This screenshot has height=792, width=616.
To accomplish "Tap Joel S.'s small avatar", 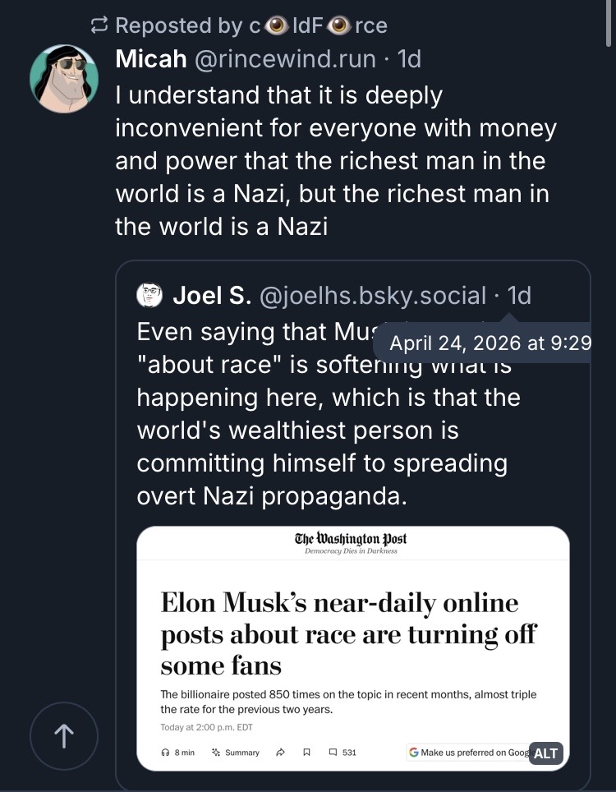I will 149,295.
